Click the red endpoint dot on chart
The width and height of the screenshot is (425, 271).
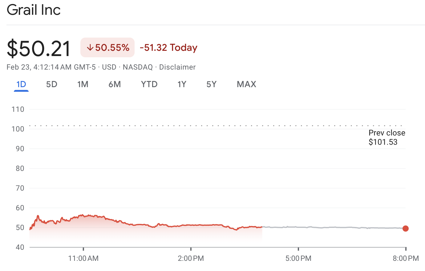point(406,229)
